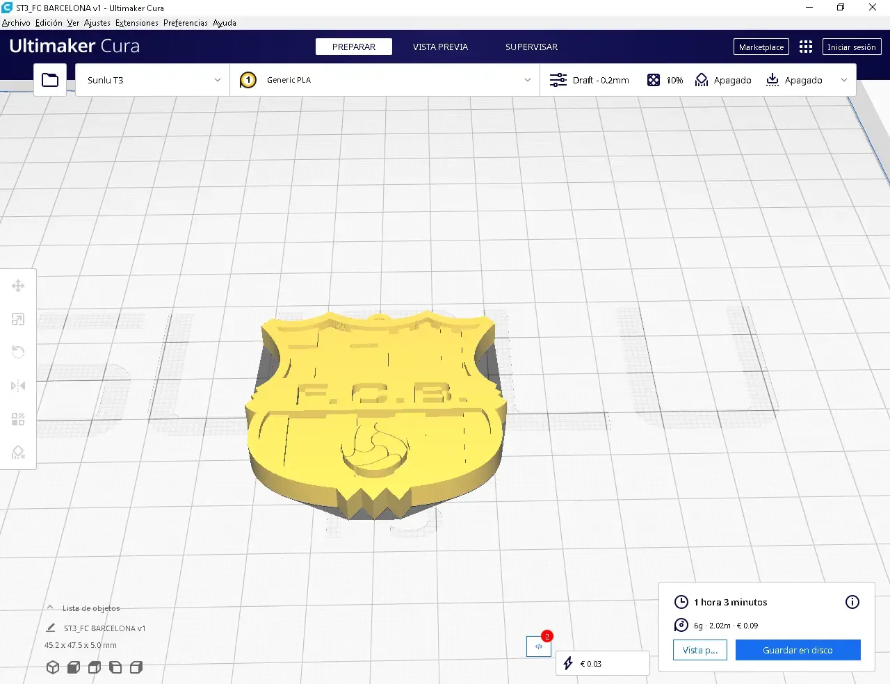Open the Preferencias menu
This screenshot has height=684, width=890.
pos(186,23)
